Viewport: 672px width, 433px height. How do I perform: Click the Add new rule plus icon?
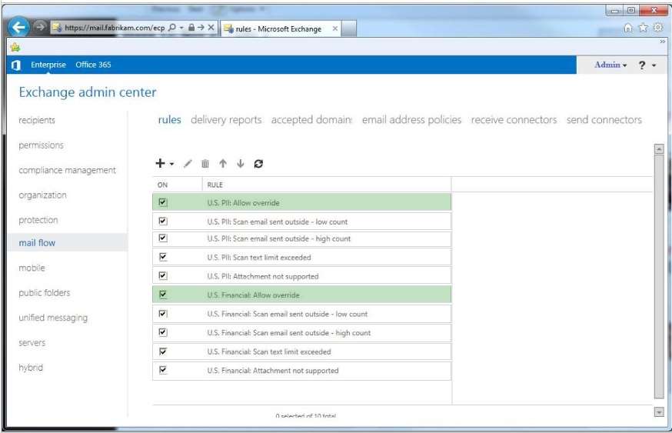(160, 163)
